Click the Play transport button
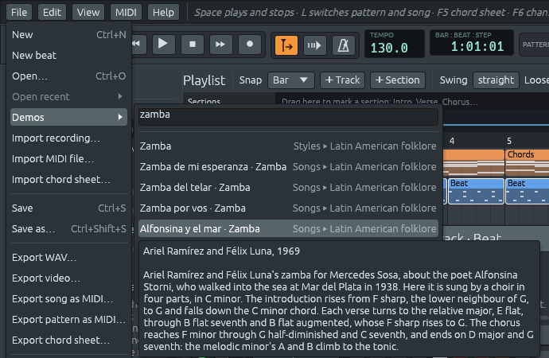 click(163, 44)
